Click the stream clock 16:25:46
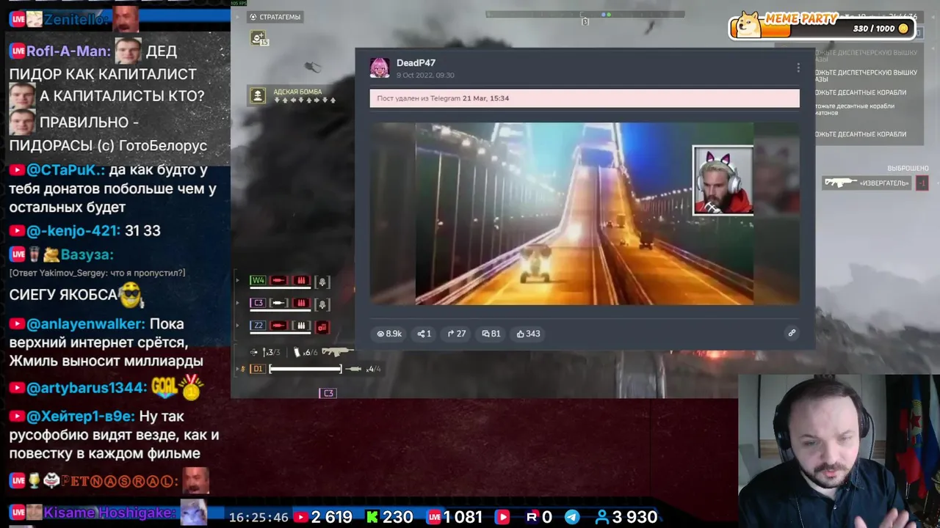Image resolution: width=940 pixels, height=528 pixels. (258, 517)
